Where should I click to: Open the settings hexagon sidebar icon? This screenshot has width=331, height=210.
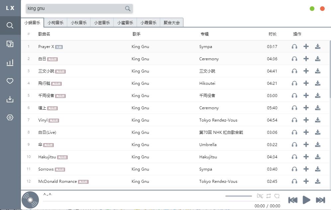click(10, 118)
